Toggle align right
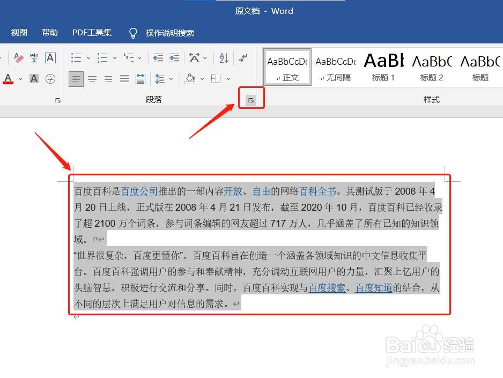Viewport: 503px width, 378px height. (x=108, y=79)
